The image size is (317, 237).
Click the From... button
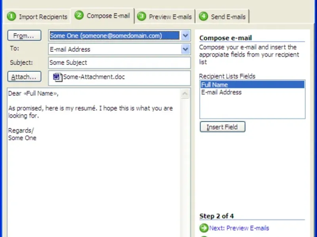coord(24,36)
